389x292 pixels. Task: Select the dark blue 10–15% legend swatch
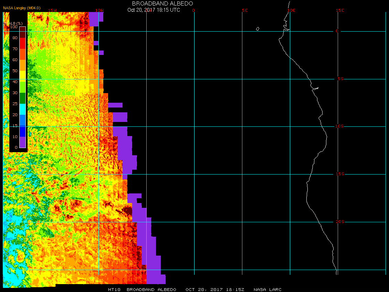pyautogui.click(x=22, y=131)
